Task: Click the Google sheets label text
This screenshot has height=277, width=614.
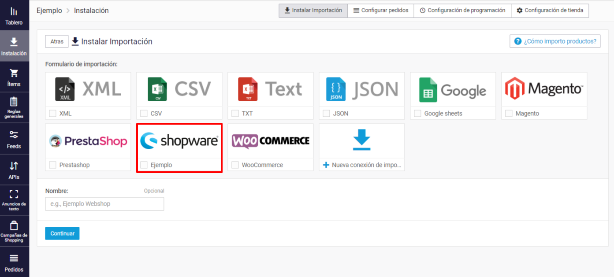Action: (443, 114)
